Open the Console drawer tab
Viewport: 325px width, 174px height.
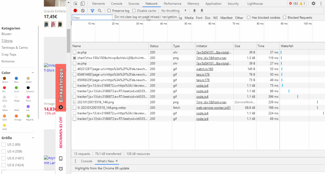[87, 161]
